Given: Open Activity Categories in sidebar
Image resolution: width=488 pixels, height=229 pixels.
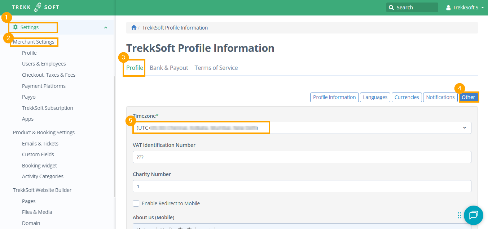Looking at the screenshot, I should pyautogui.click(x=43, y=176).
